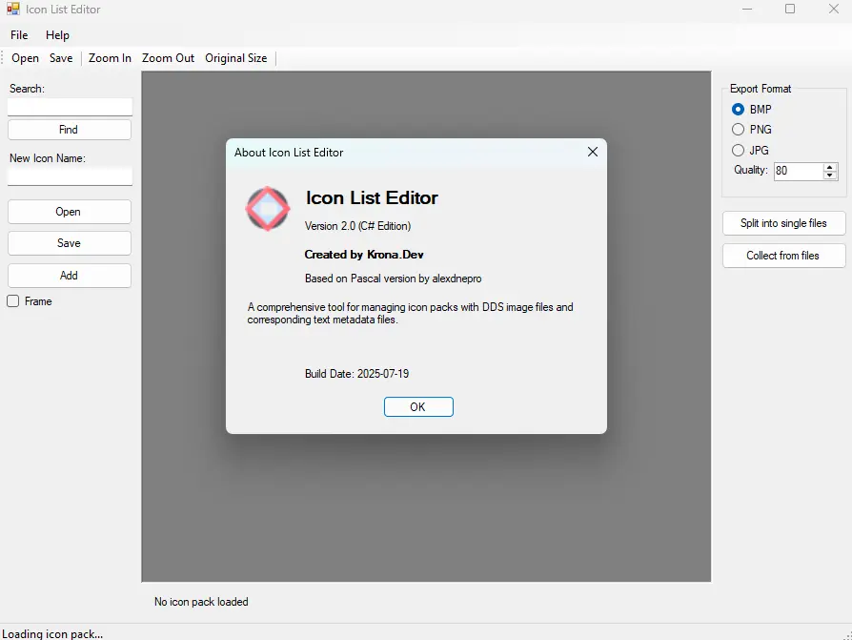Click the Quality value field
The height and width of the screenshot is (640, 852).
pyautogui.click(x=799, y=171)
